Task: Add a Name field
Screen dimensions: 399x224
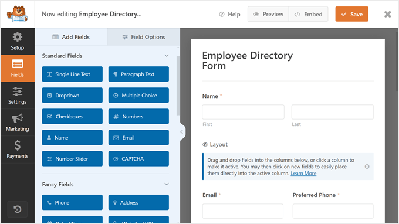Action: click(x=72, y=138)
